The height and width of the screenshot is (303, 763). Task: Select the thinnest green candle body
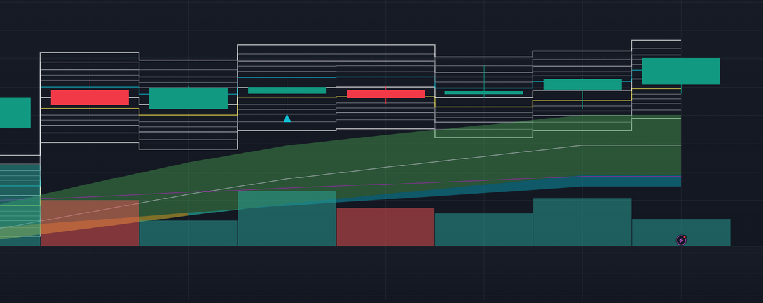pyautogui.click(x=484, y=92)
